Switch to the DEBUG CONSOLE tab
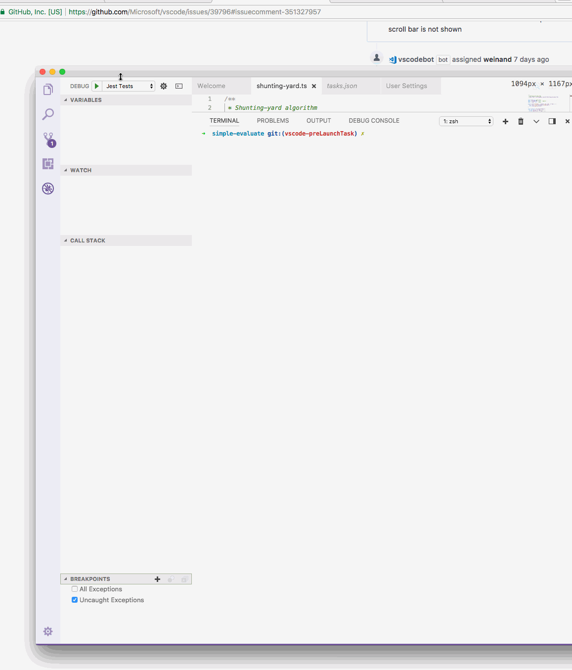Viewport: 572px width, 670px height. 374,120
